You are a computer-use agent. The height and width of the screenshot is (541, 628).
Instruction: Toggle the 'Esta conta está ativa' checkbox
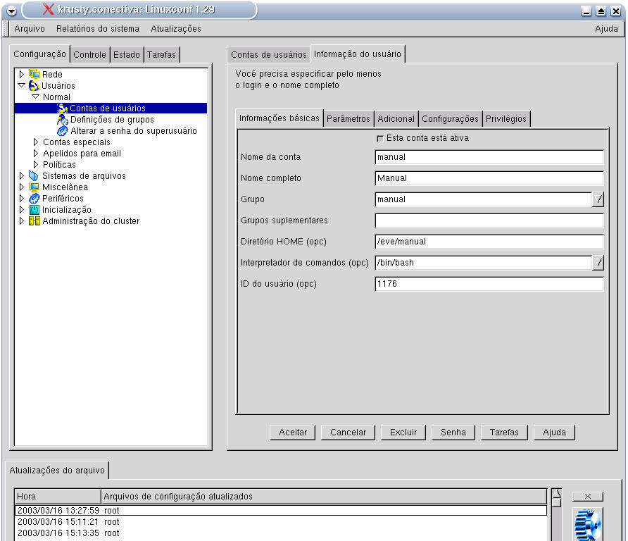tap(380, 139)
